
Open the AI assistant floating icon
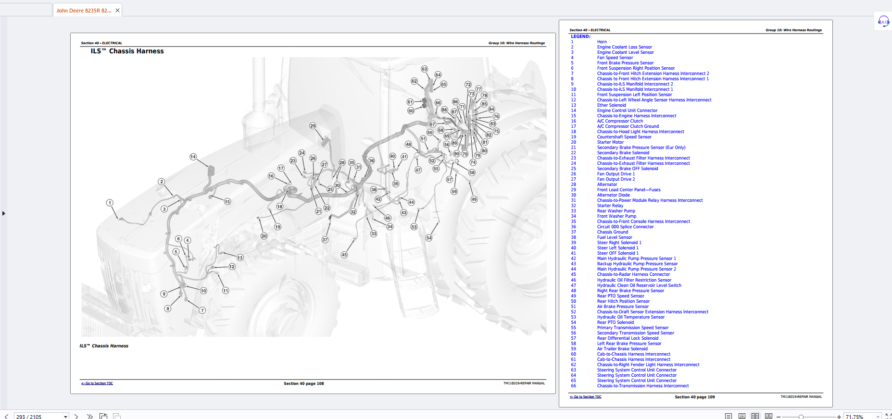pyautogui.click(x=883, y=21)
